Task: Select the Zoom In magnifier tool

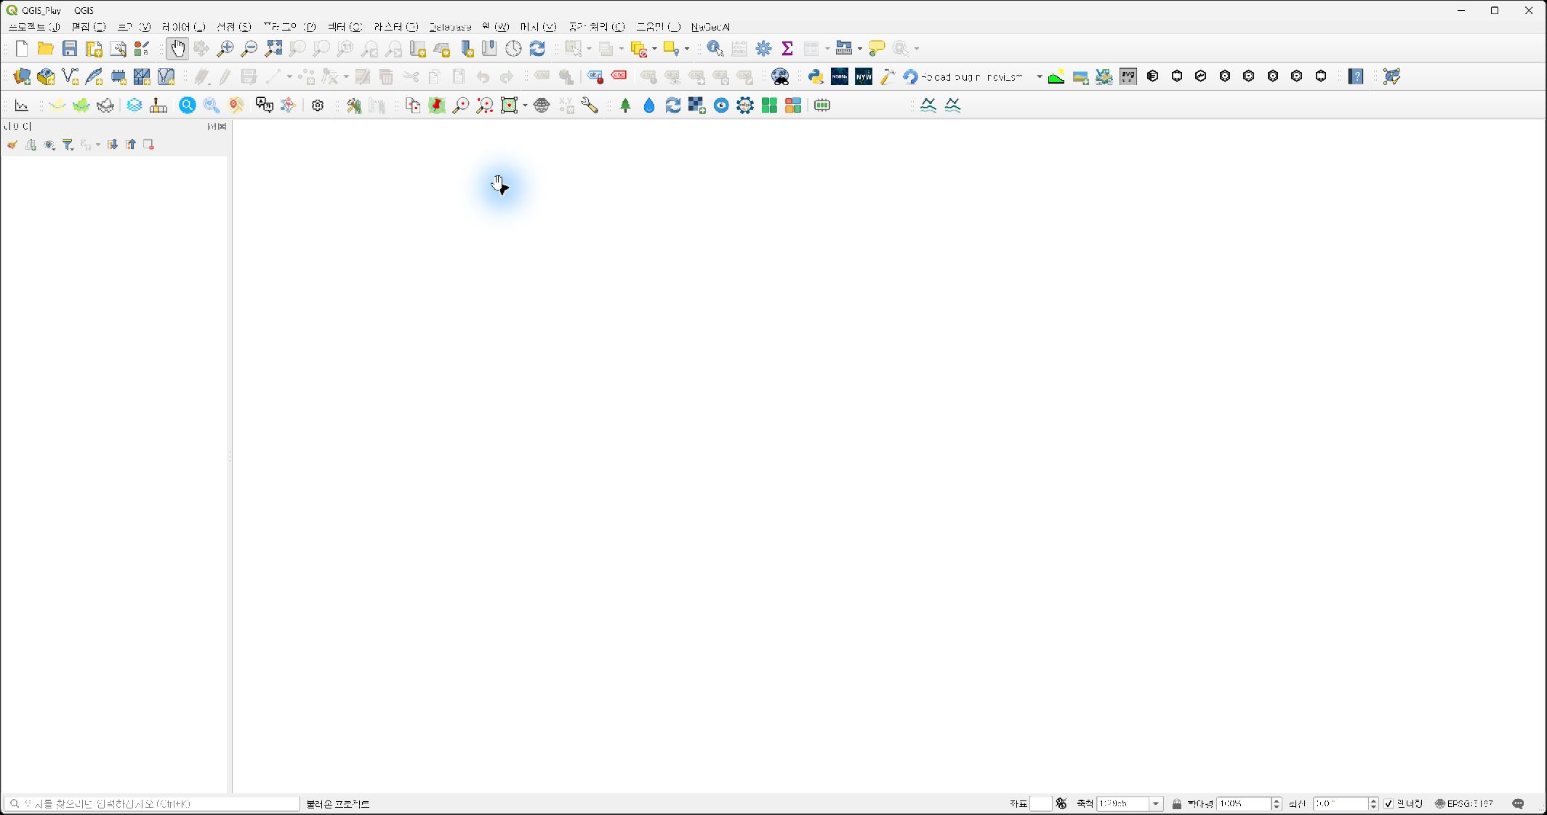Action: click(x=225, y=49)
